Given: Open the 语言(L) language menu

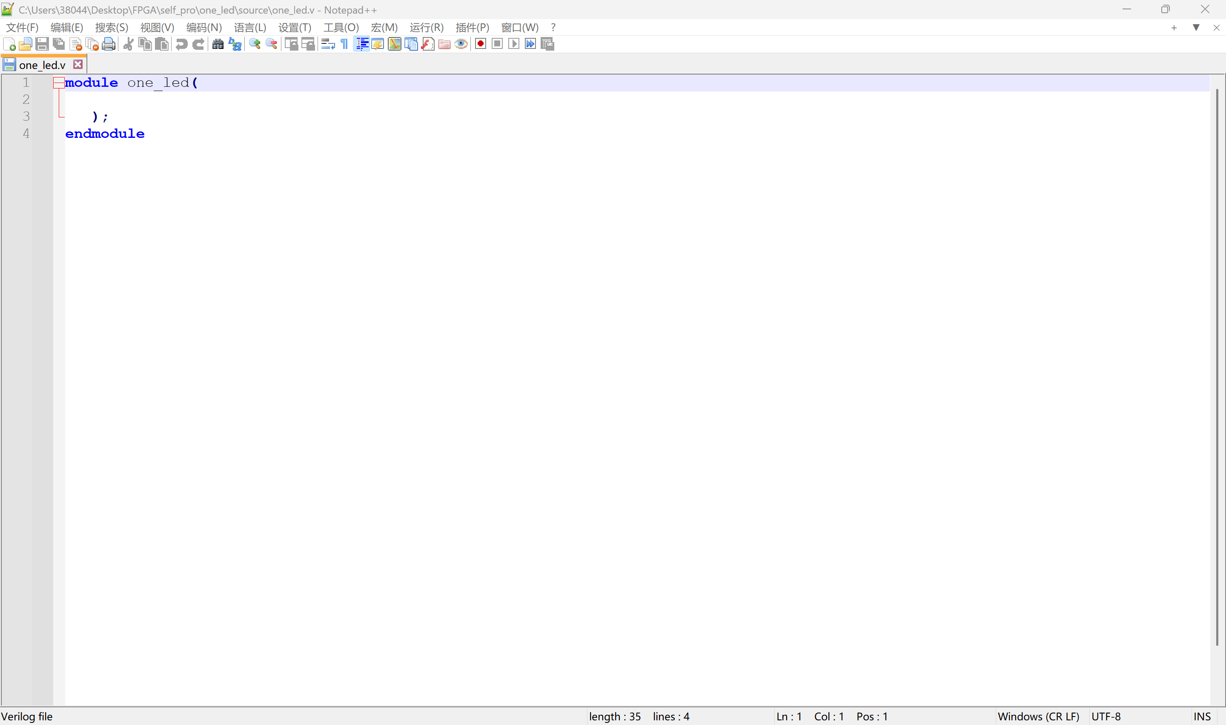Looking at the screenshot, I should tap(250, 28).
